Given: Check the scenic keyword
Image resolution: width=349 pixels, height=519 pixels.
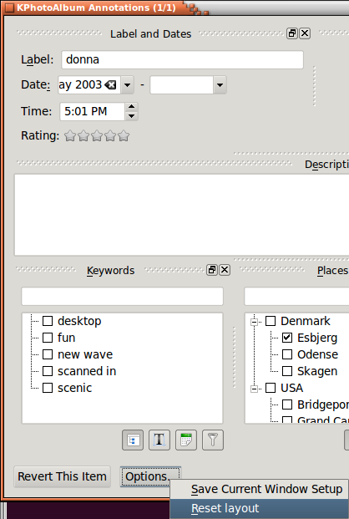Looking at the screenshot, I should (x=48, y=388).
